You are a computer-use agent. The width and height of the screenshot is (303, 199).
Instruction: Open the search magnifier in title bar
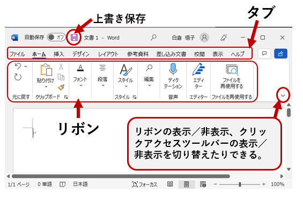pos(153,37)
